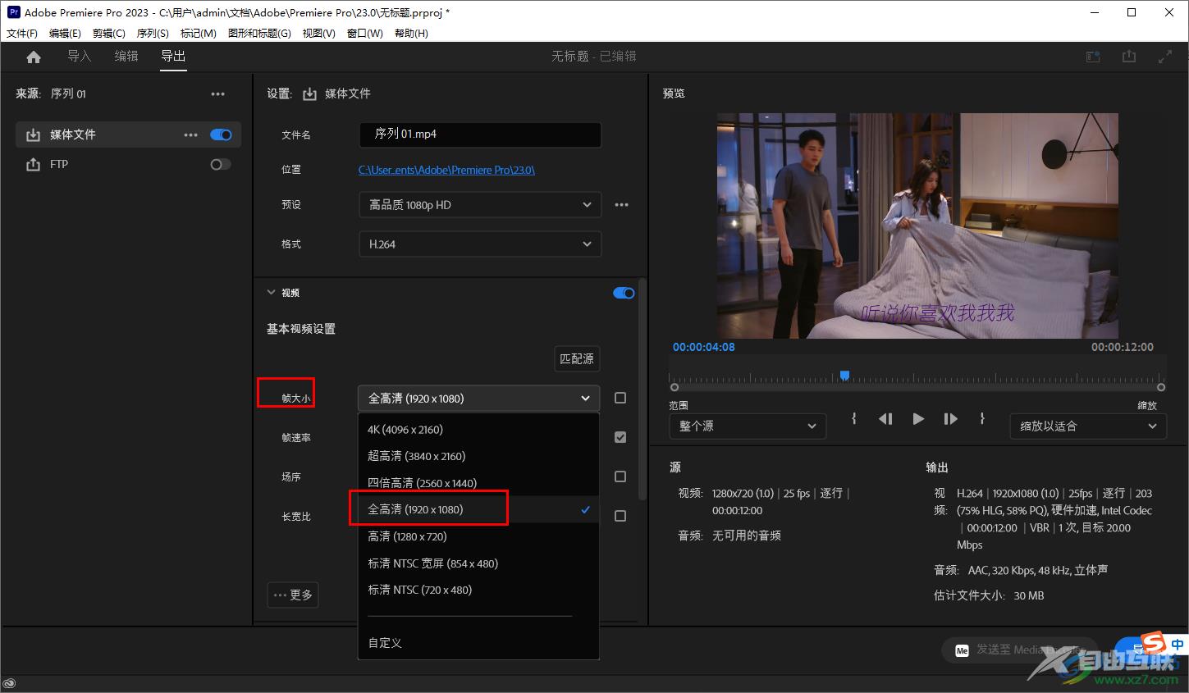Click FTP upload icon

33,165
